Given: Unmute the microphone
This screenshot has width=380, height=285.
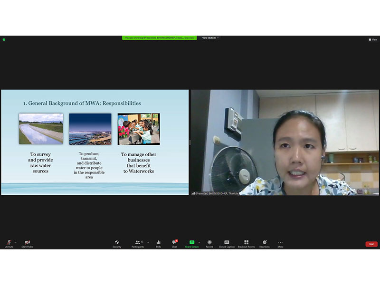Looking at the screenshot, I should pyautogui.click(x=9, y=243).
